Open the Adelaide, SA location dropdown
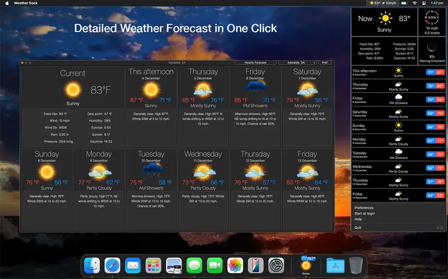 coord(297,62)
